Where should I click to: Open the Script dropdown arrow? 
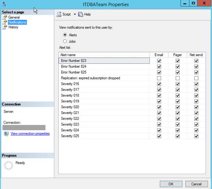(x=75, y=14)
